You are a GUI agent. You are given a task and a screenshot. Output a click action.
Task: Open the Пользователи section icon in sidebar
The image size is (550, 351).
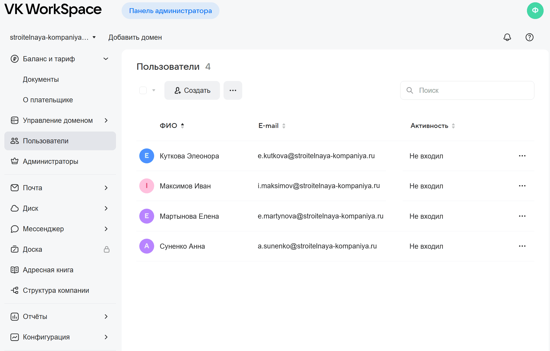pos(15,141)
